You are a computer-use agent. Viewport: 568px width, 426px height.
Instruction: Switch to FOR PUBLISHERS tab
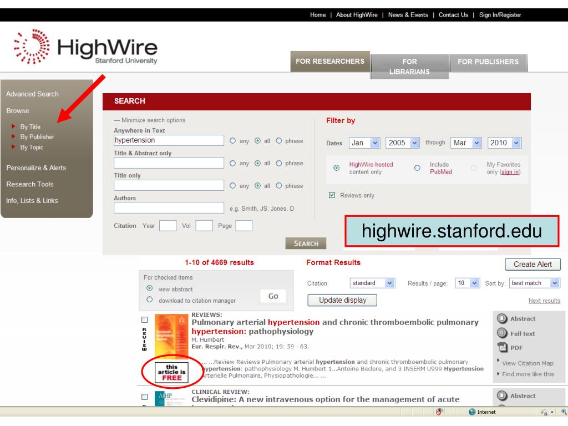tap(488, 62)
